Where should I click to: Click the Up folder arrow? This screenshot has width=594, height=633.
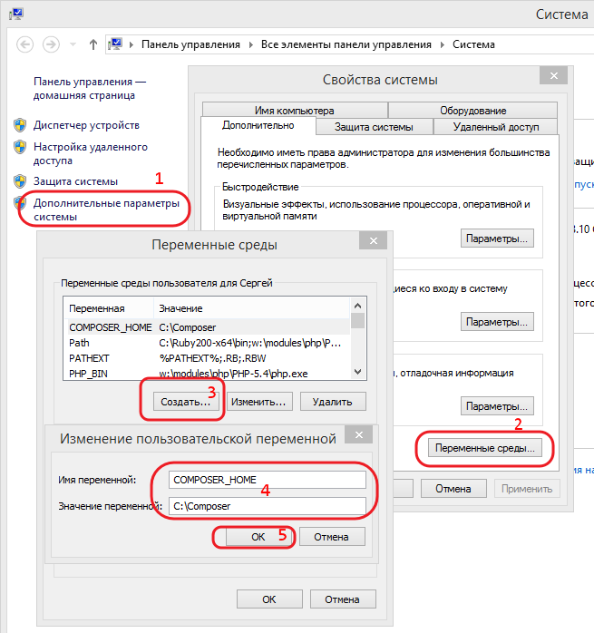point(93,44)
